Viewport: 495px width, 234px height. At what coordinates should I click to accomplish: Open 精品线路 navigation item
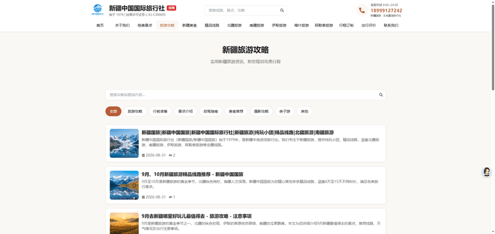click(x=212, y=25)
